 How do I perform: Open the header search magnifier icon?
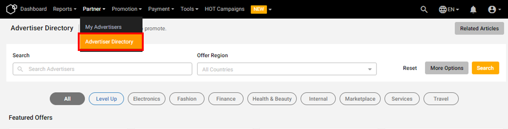coord(424,9)
